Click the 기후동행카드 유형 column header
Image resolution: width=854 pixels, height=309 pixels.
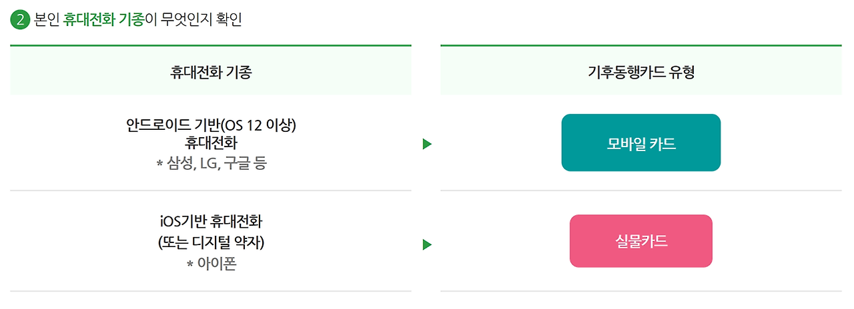640,72
